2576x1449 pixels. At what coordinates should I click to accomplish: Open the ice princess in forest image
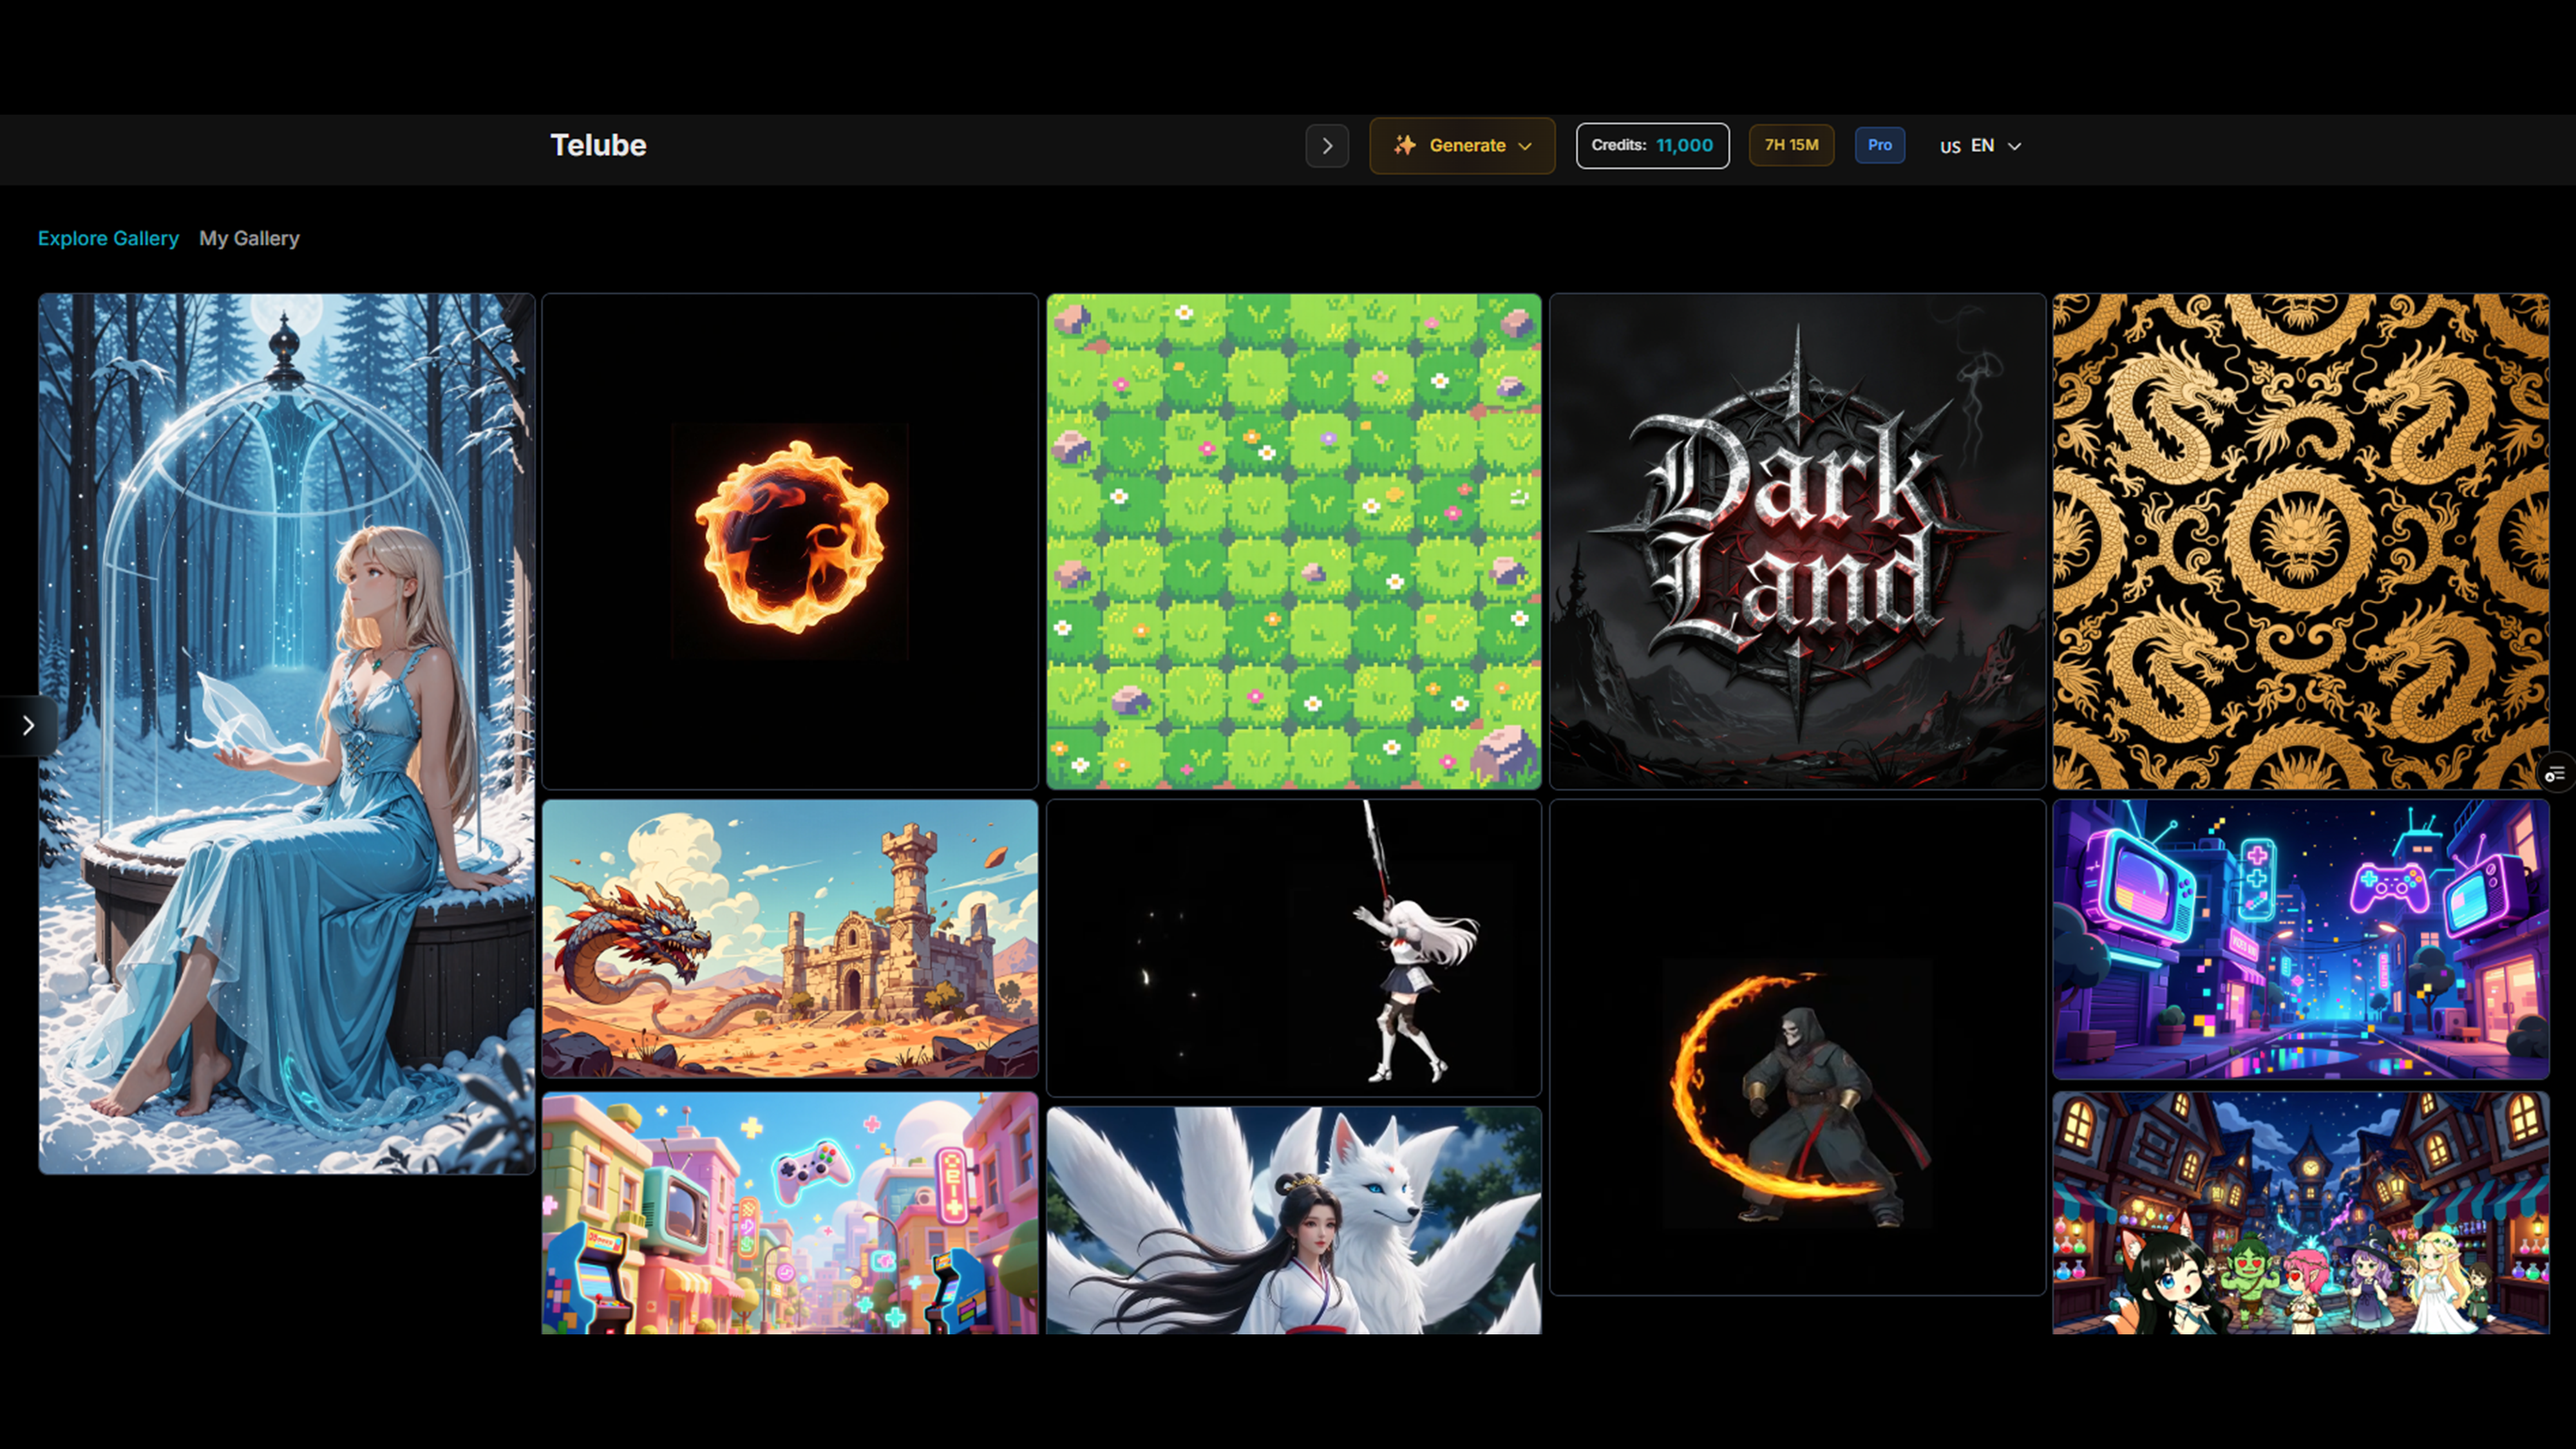tap(286, 733)
